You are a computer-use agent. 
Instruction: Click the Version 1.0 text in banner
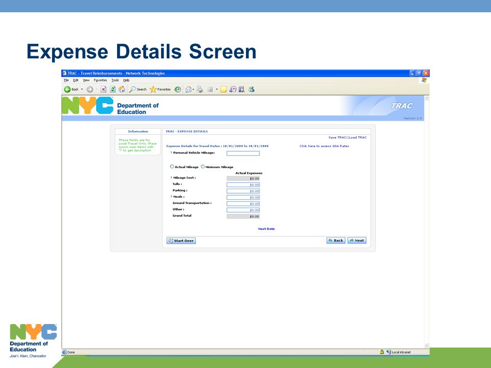pos(412,118)
